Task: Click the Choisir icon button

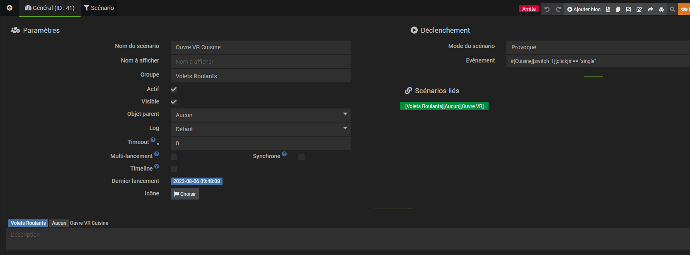Action: pos(185,194)
